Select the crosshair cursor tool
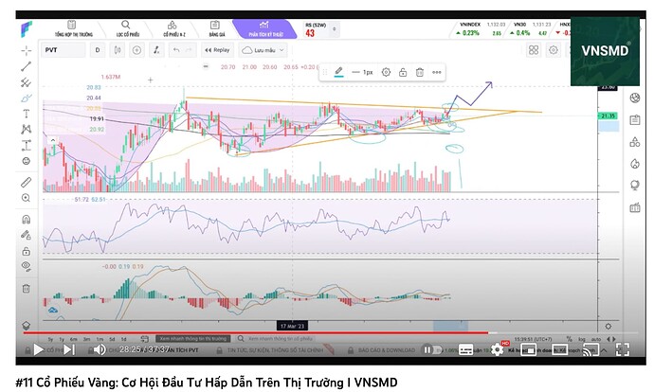The image size is (654, 392). [27, 50]
